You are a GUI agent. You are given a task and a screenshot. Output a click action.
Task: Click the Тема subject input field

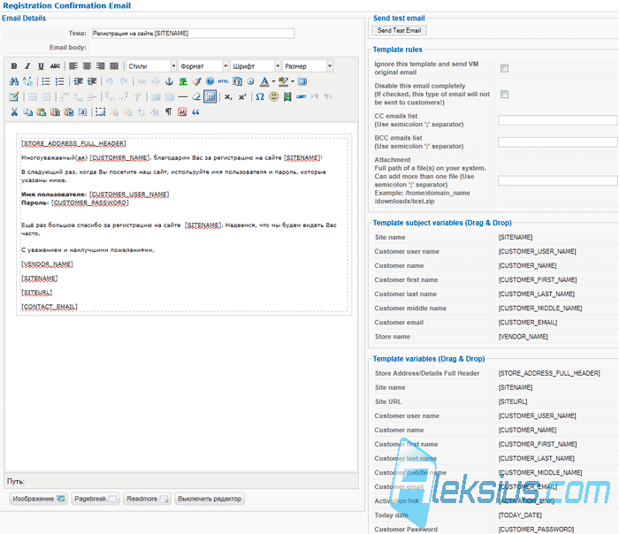coord(193,33)
